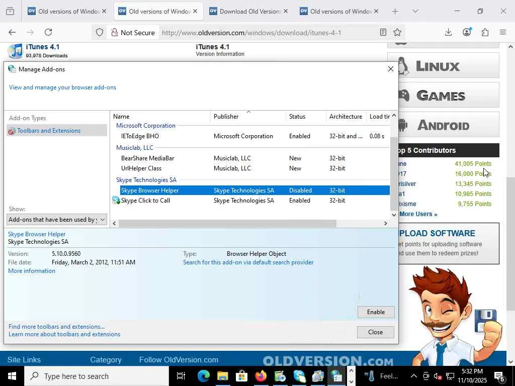The height and width of the screenshot is (386, 515).
Task: Close the Manage Add-ons dialog with X
Action: tap(390, 69)
